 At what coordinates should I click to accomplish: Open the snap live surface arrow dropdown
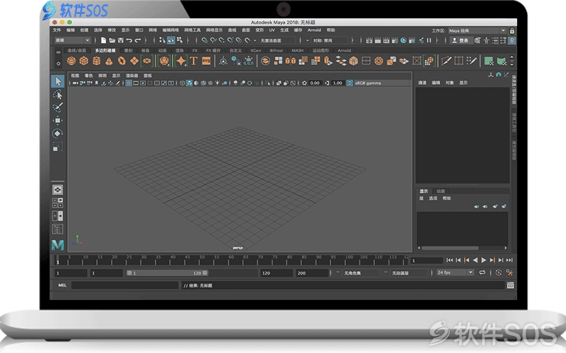point(255,41)
